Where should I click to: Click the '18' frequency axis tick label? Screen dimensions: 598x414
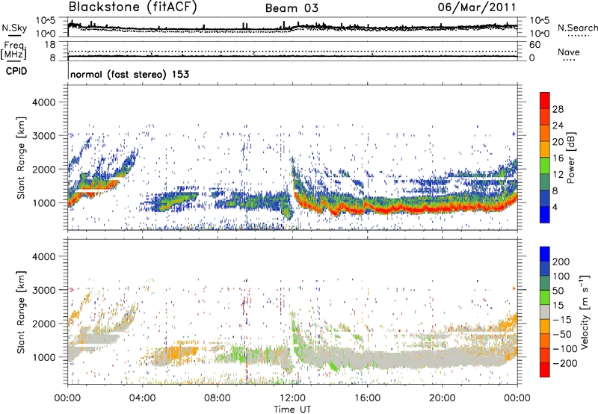pos(50,45)
